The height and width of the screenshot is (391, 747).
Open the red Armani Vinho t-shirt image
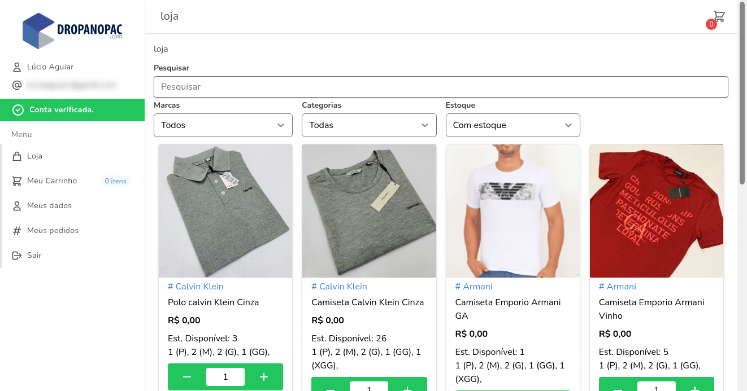coord(657,211)
